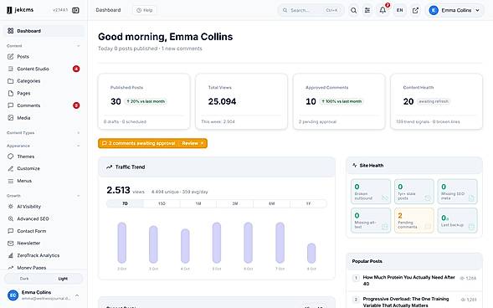The image size is (493, 308).
Task: Select the 1Y traffic range tab
Action: [309, 203]
